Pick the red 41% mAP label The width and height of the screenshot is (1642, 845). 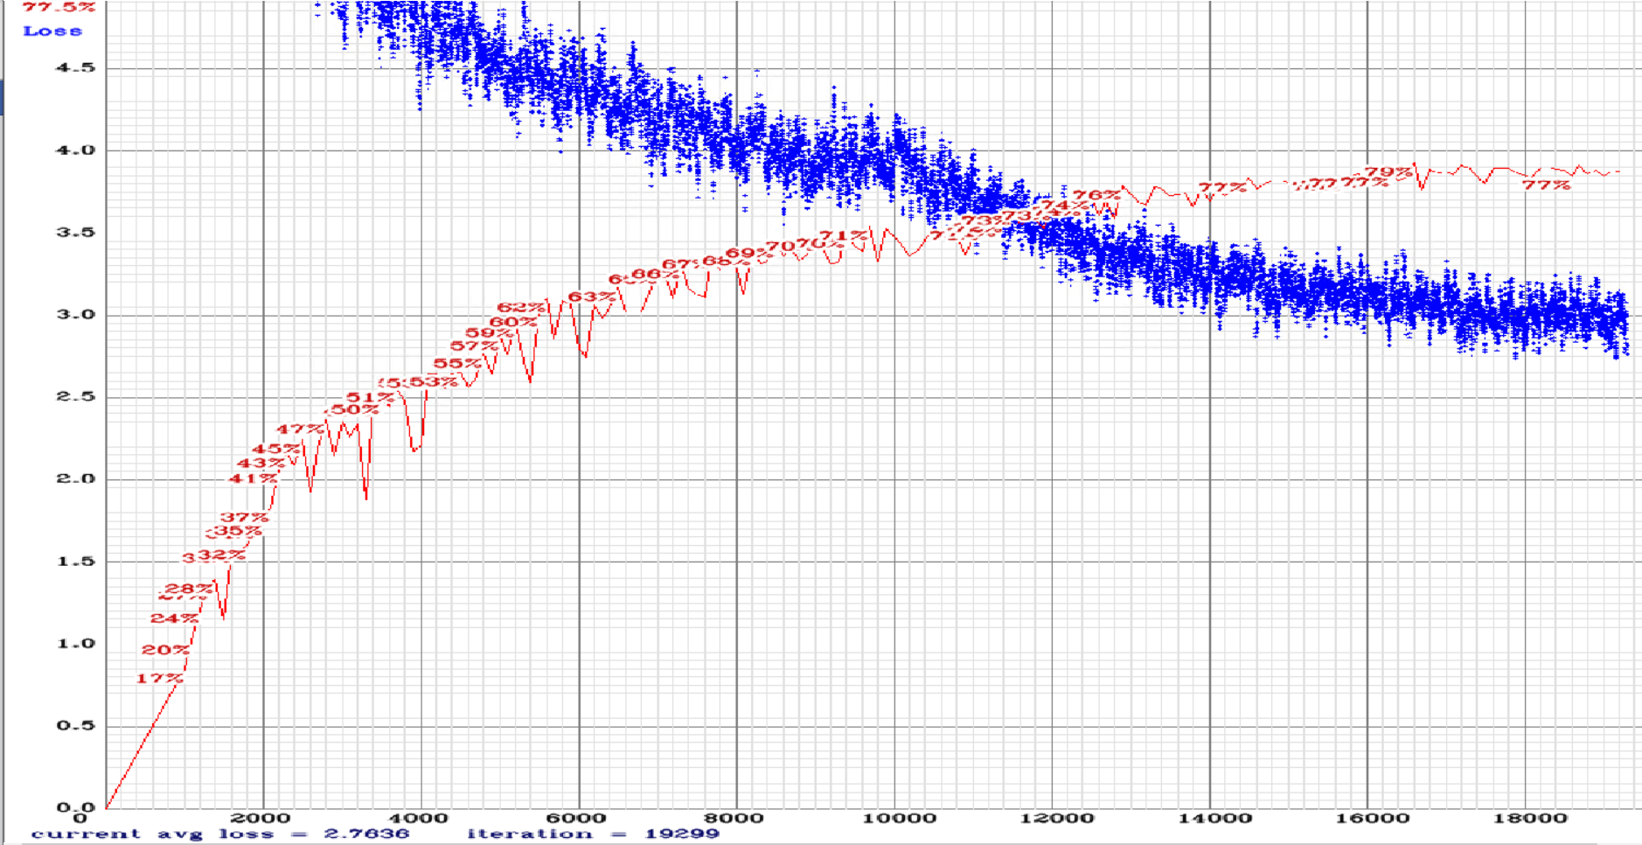click(253, 478)
